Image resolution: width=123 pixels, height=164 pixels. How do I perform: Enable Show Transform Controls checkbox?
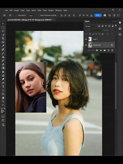pos(39,15)
